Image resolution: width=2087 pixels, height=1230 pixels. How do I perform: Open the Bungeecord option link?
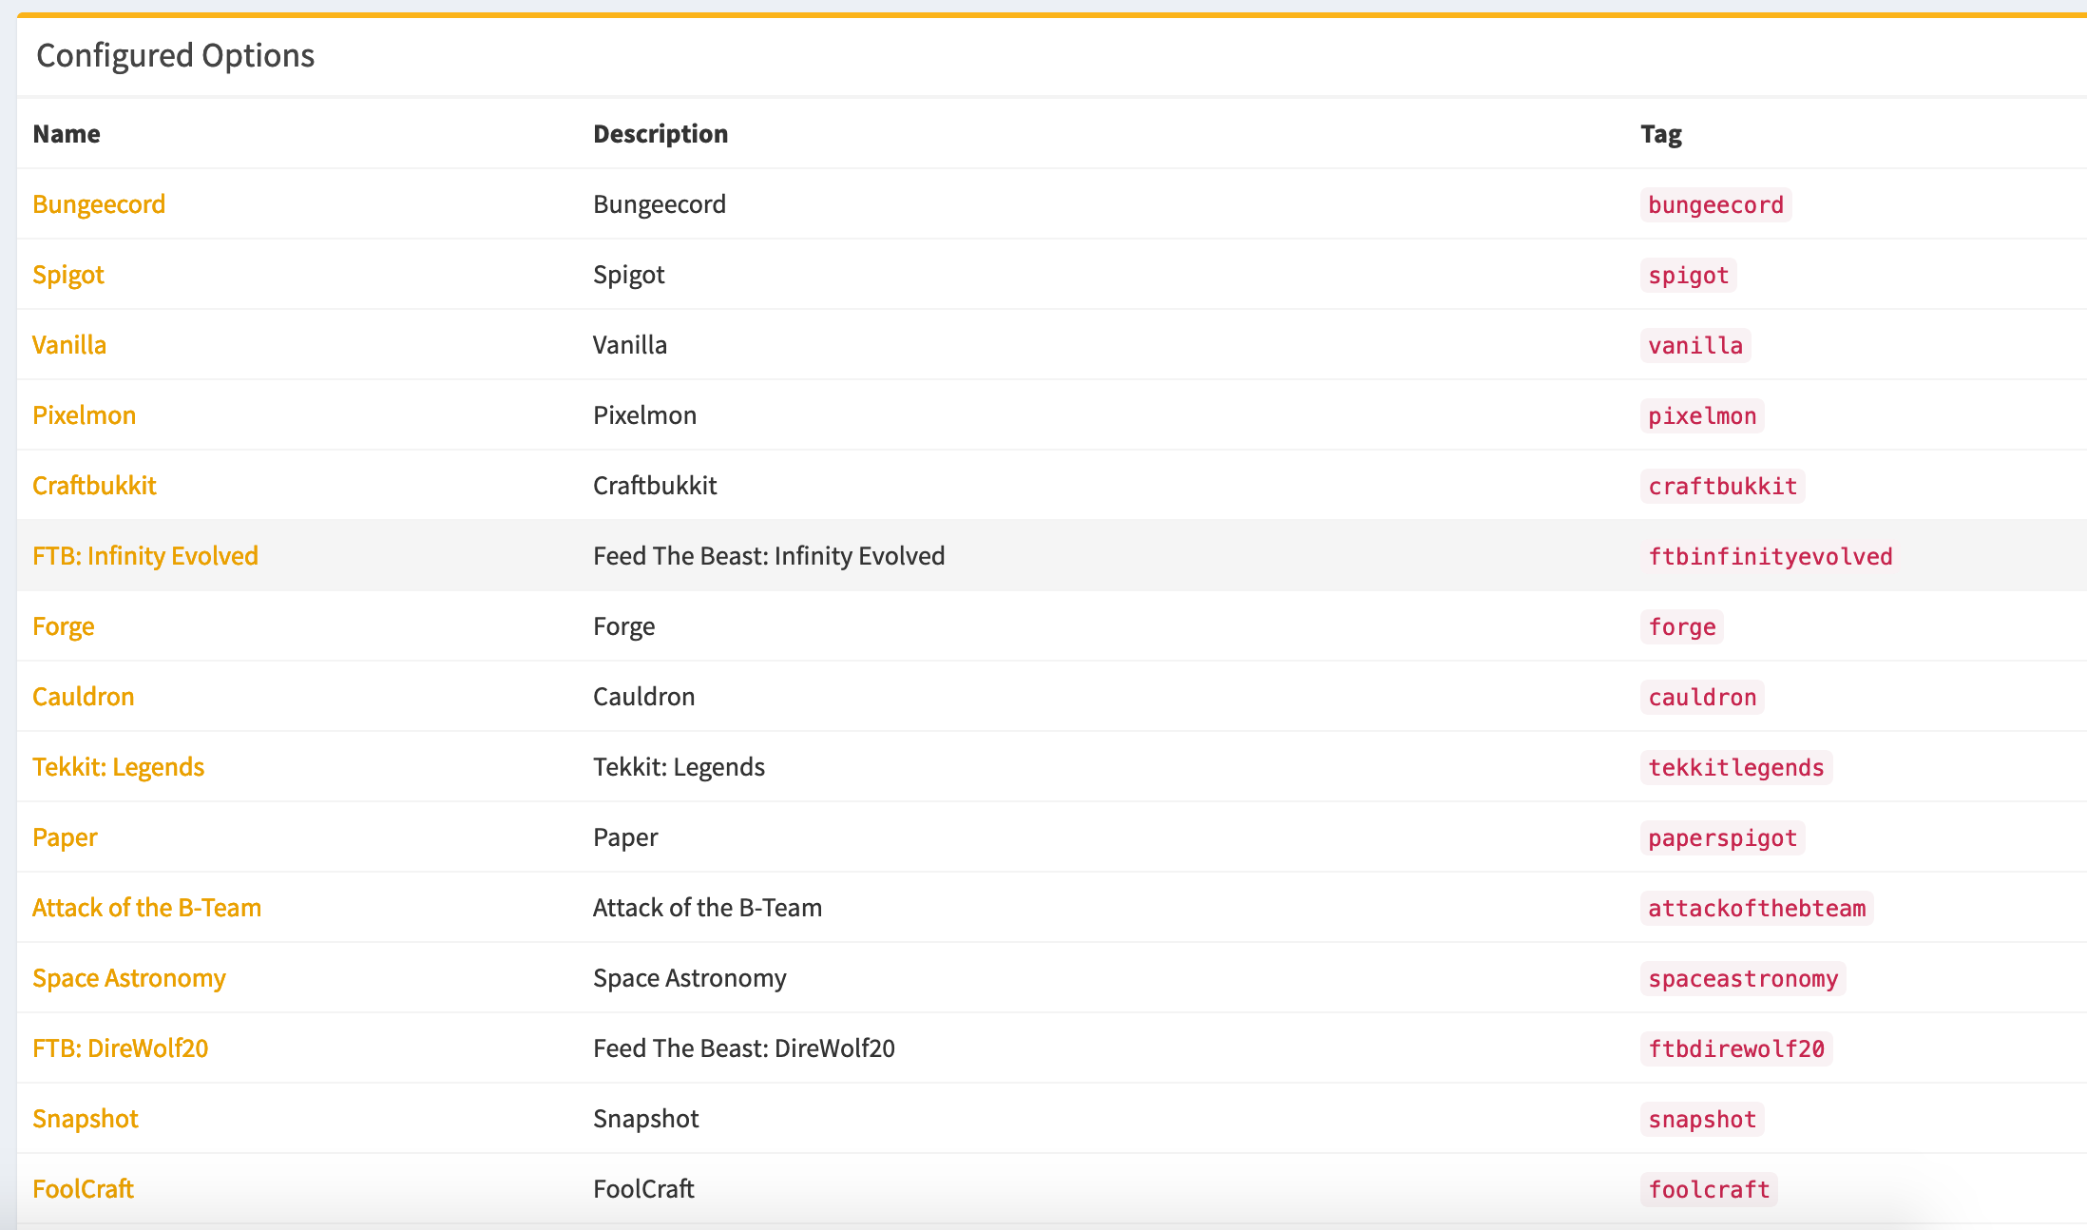point(99,204)
